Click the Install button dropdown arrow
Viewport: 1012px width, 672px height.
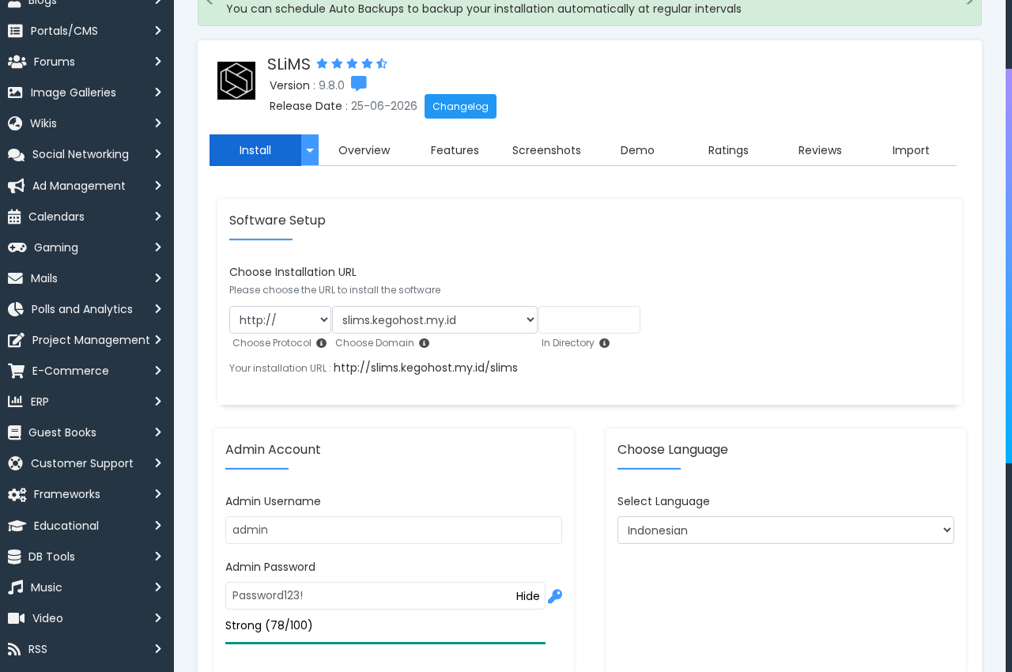click(310, 150)
